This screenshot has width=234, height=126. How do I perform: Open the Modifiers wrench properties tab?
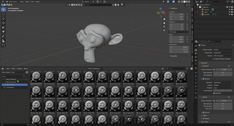tap(196, 76)
